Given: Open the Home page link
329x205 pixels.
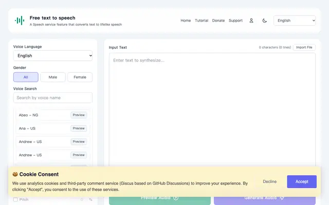Looking at the screenshot, I should pyautogui.click(x=186, y=20).
